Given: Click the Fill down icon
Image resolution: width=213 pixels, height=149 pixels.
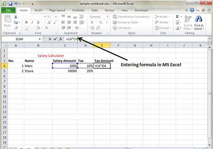Looking at the screenshot, I should click(x=177, y=22).
